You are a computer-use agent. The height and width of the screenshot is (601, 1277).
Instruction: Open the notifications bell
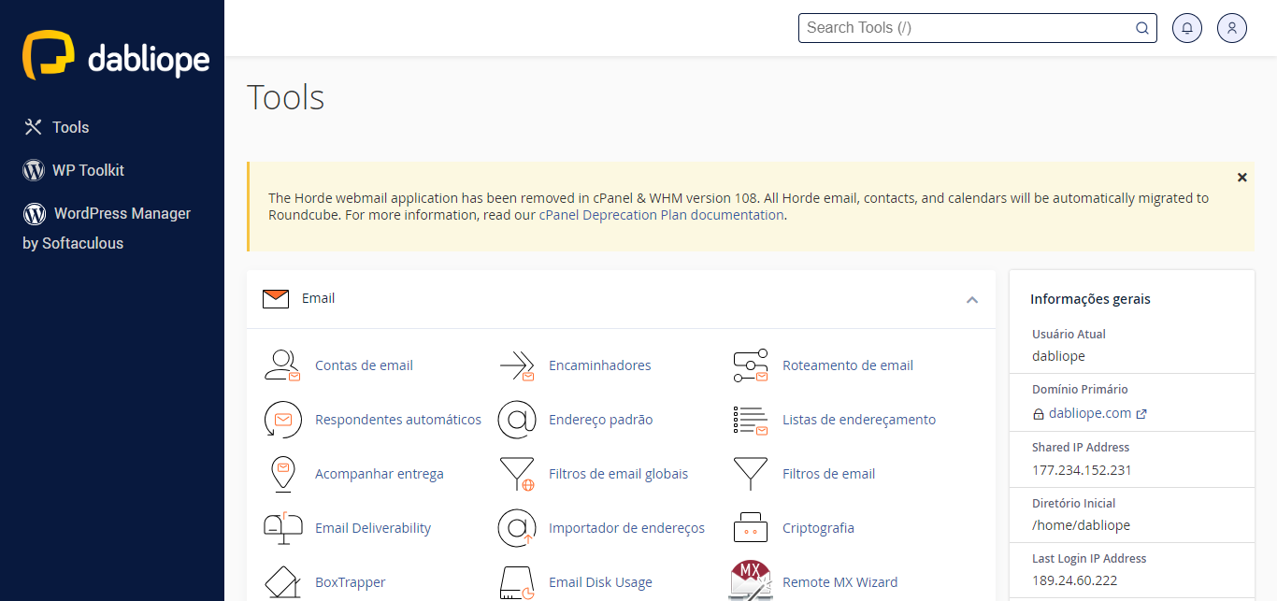click(x=1187, y=28)
